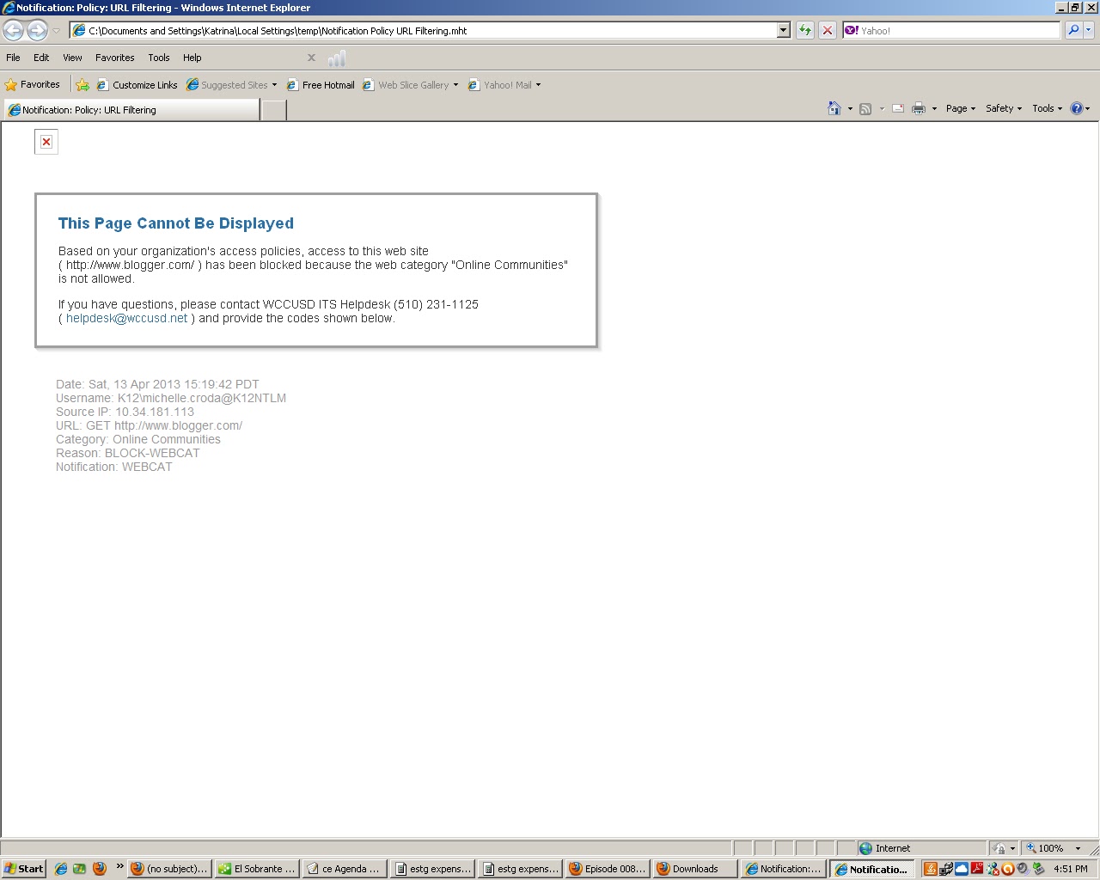Open the Page command bar menu

[961, 109]
